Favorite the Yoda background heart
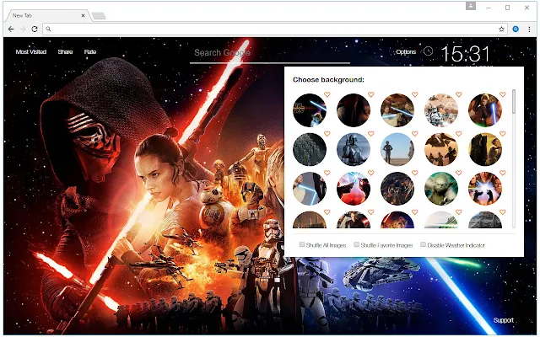This screenshot has height=337, width=540. click(x=459, y=173)
